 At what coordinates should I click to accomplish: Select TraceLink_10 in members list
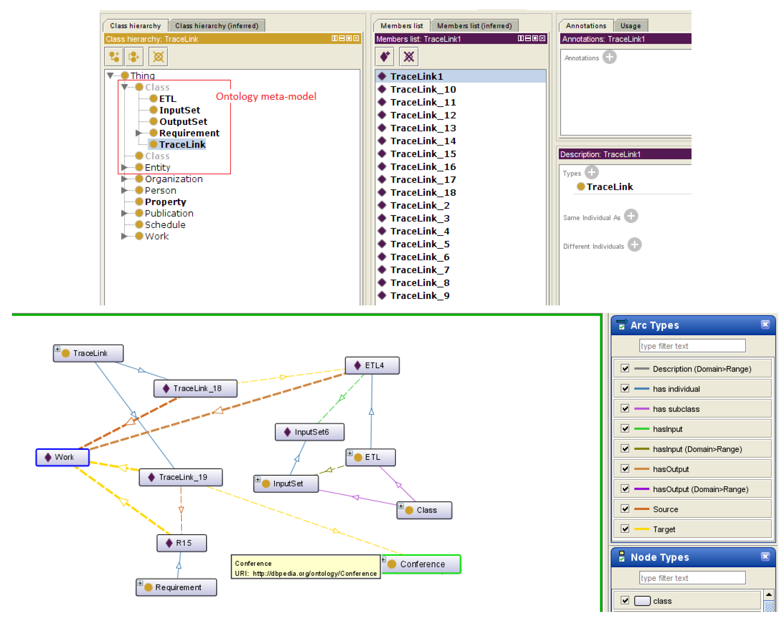pos(422,89)
